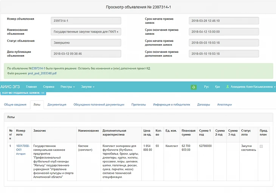Screen dimensions: 276x193
Task: Switch interface language to Қаз
Action: [217, 87]
